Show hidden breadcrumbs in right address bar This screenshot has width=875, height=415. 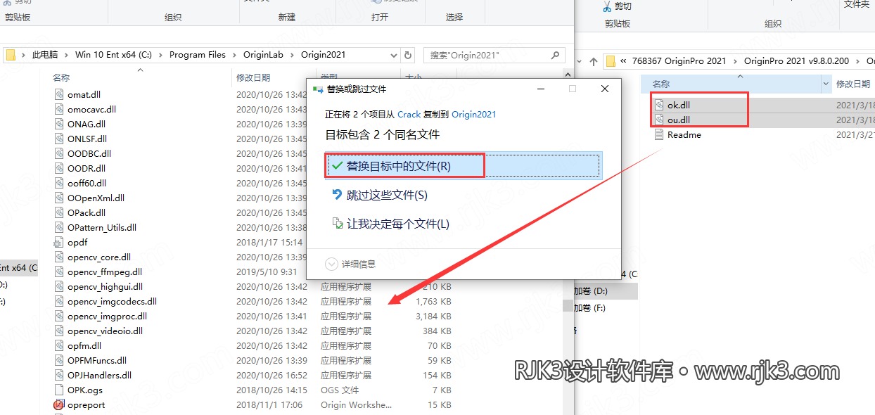[623, 61]
